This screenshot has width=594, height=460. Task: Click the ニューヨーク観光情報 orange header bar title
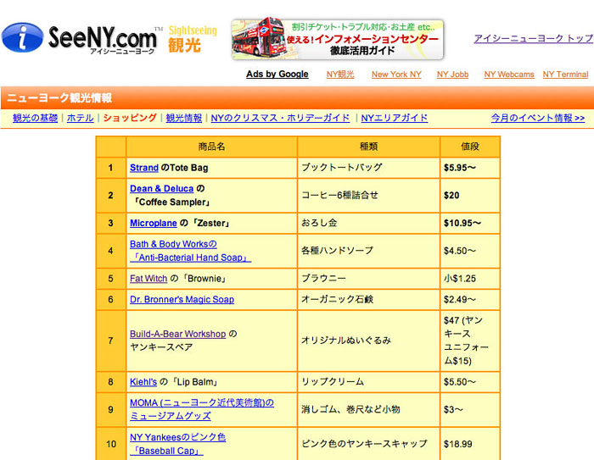59,98
